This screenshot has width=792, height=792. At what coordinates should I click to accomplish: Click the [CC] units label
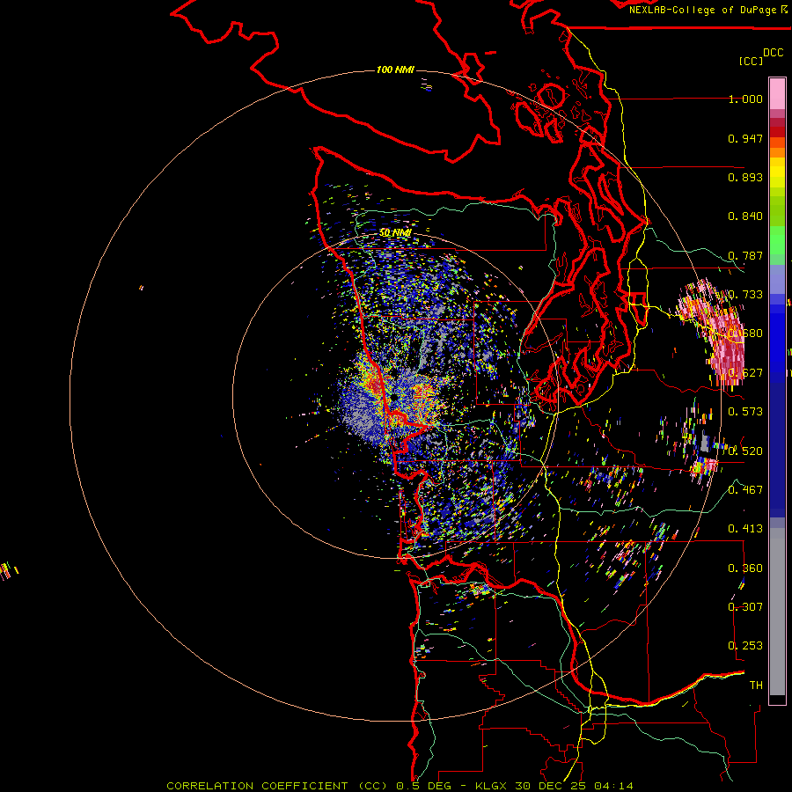(751, 61)
